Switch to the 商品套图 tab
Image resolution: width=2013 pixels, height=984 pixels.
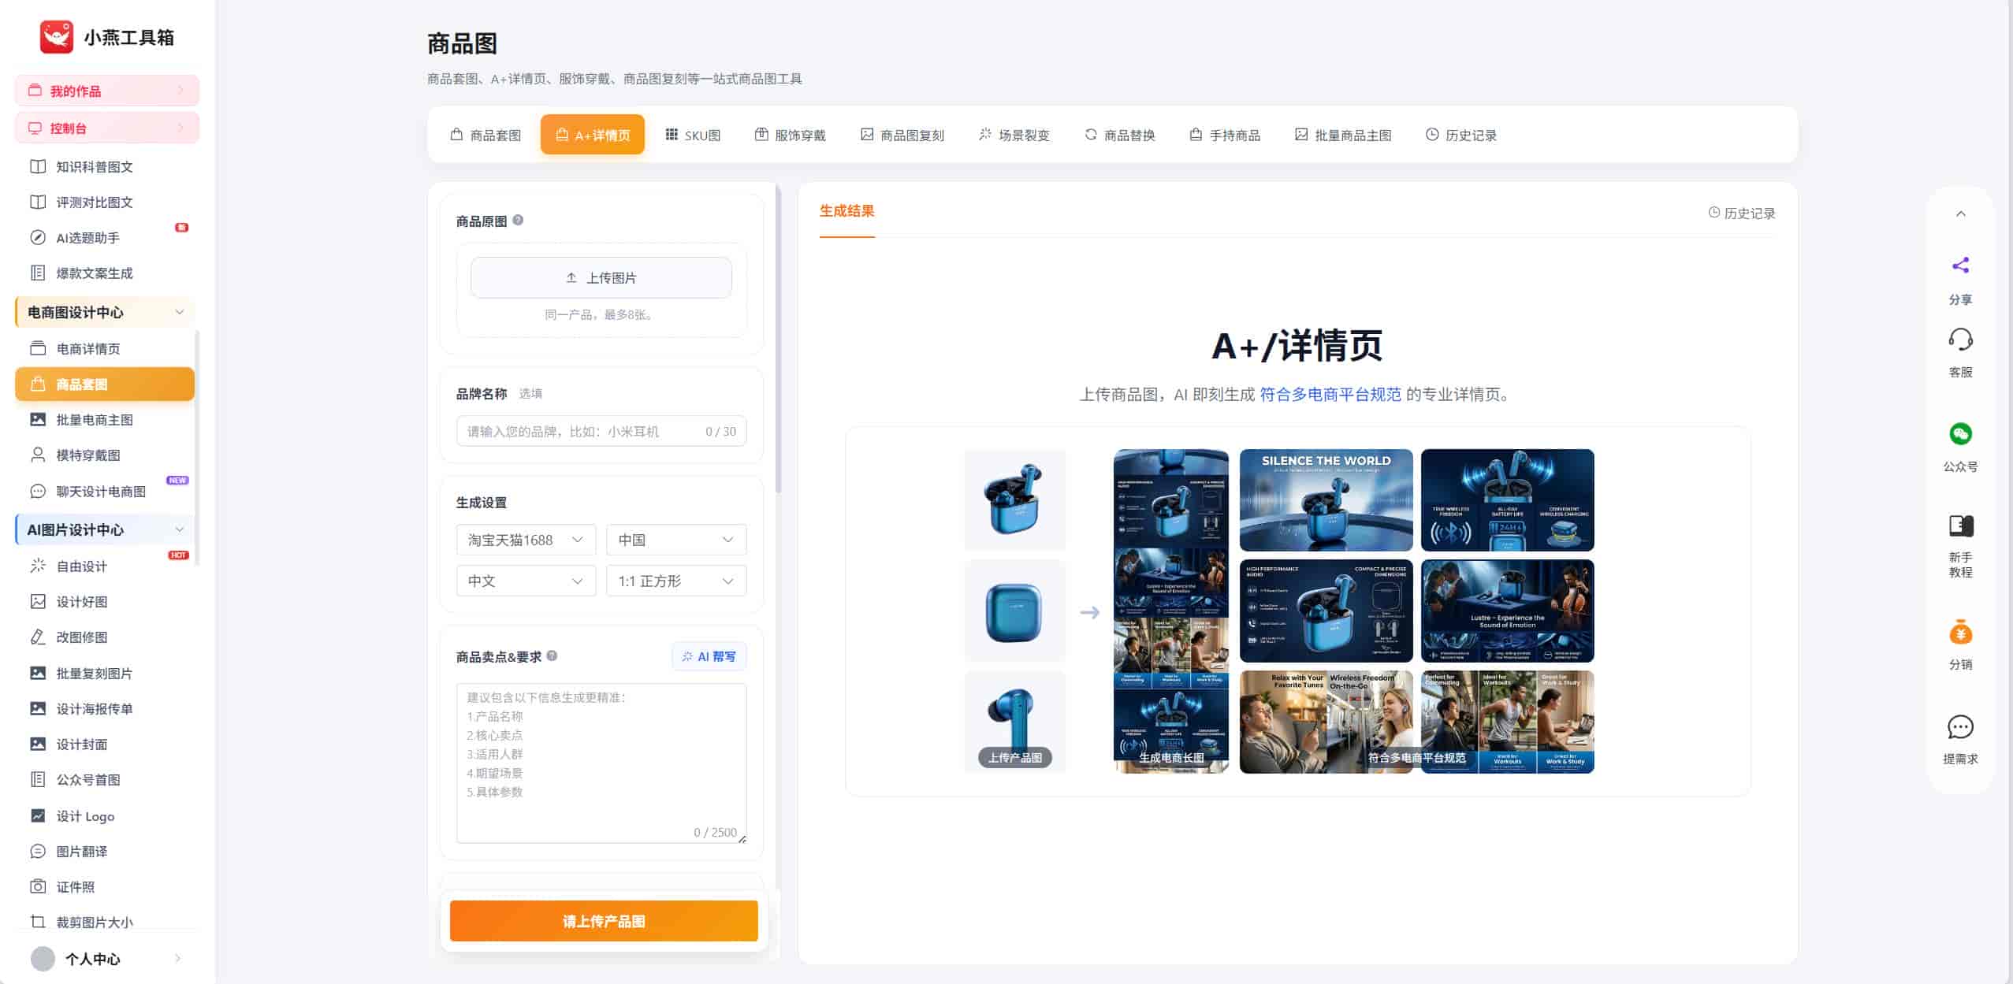486,135
